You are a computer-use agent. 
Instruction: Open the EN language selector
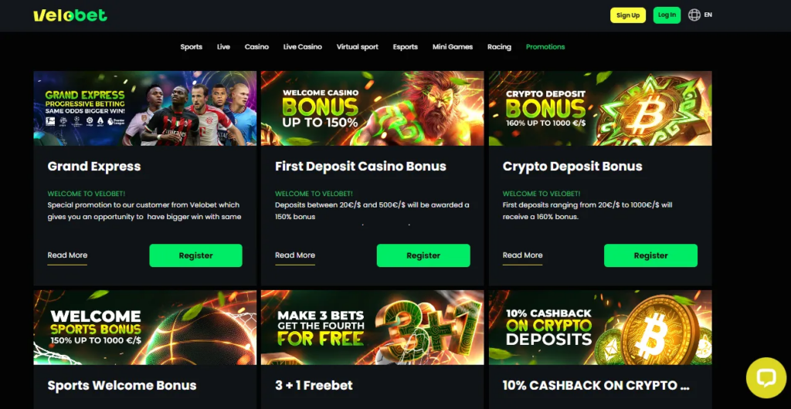(x=708, y=15)
